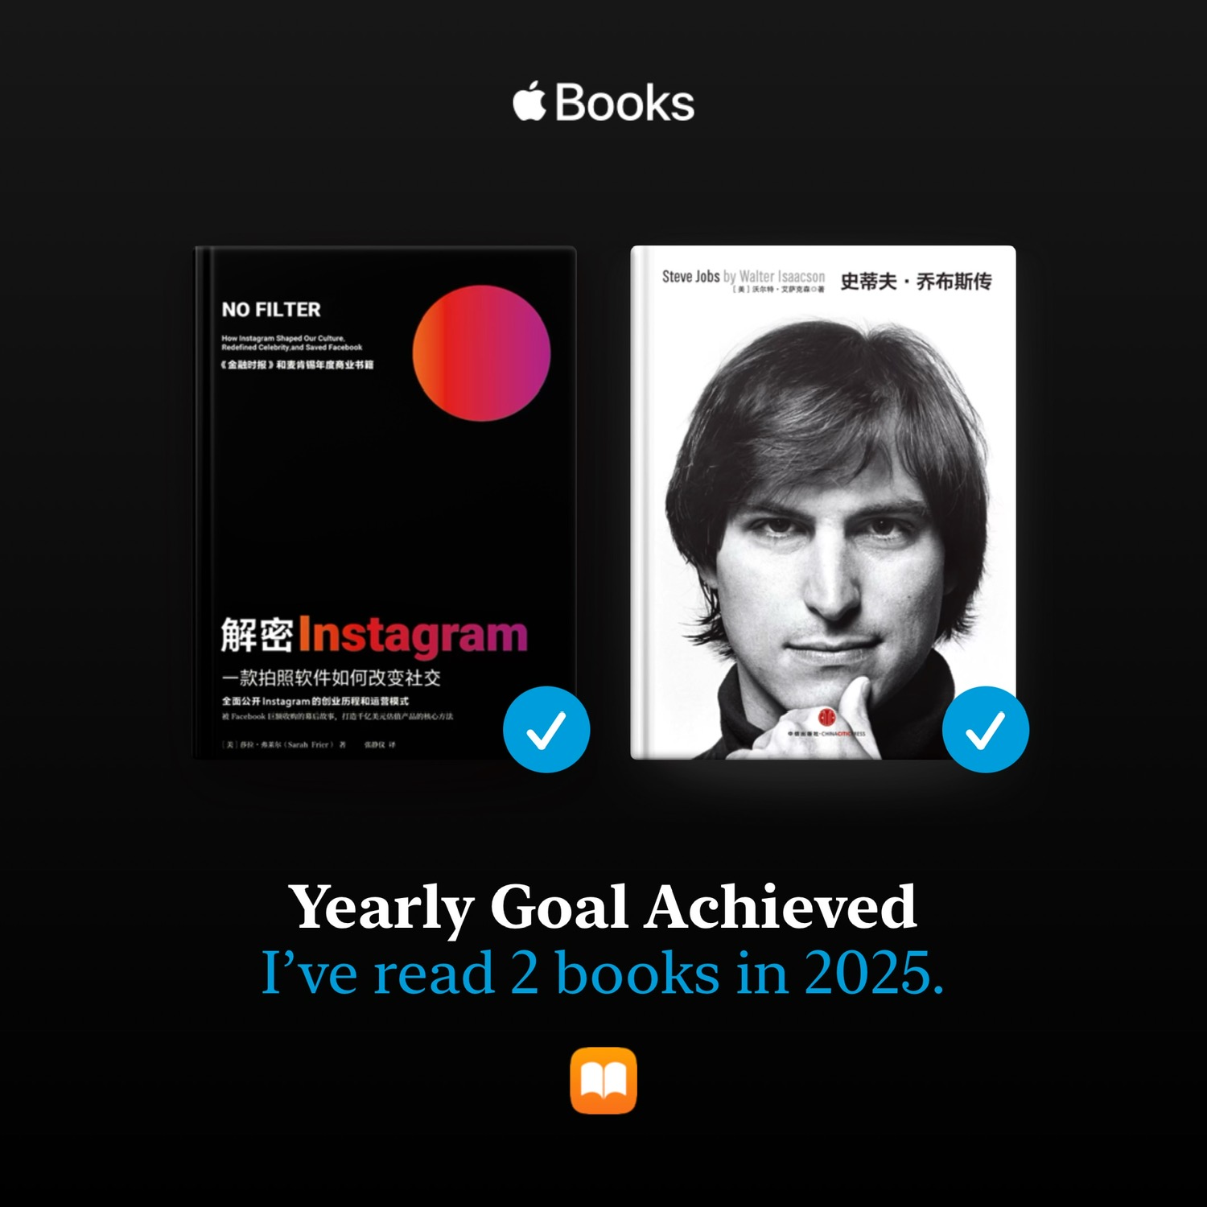Click the red CITIC Press logo on cover

point(826,716)
